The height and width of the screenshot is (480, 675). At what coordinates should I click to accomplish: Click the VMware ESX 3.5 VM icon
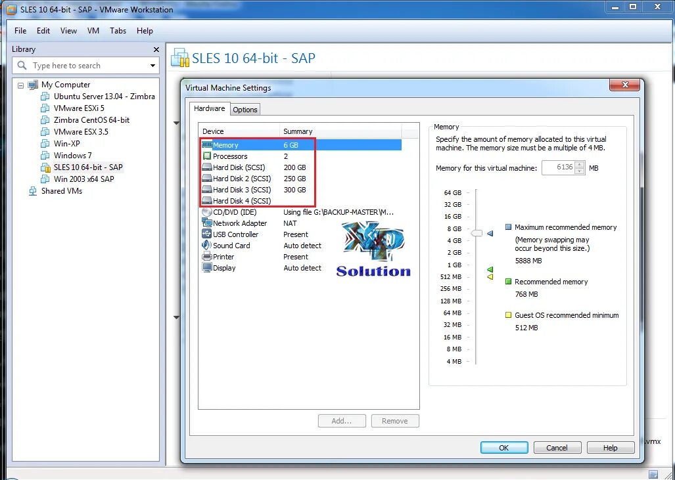click(45, 131)
